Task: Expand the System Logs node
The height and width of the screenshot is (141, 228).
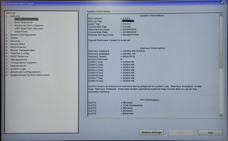Action: pyautogui.click(x=6, y=69)
